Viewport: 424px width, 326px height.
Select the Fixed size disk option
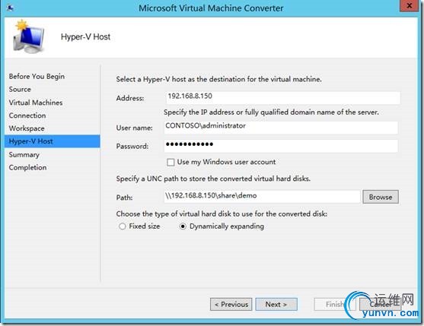pyautogui.click(x=123, y=226)
